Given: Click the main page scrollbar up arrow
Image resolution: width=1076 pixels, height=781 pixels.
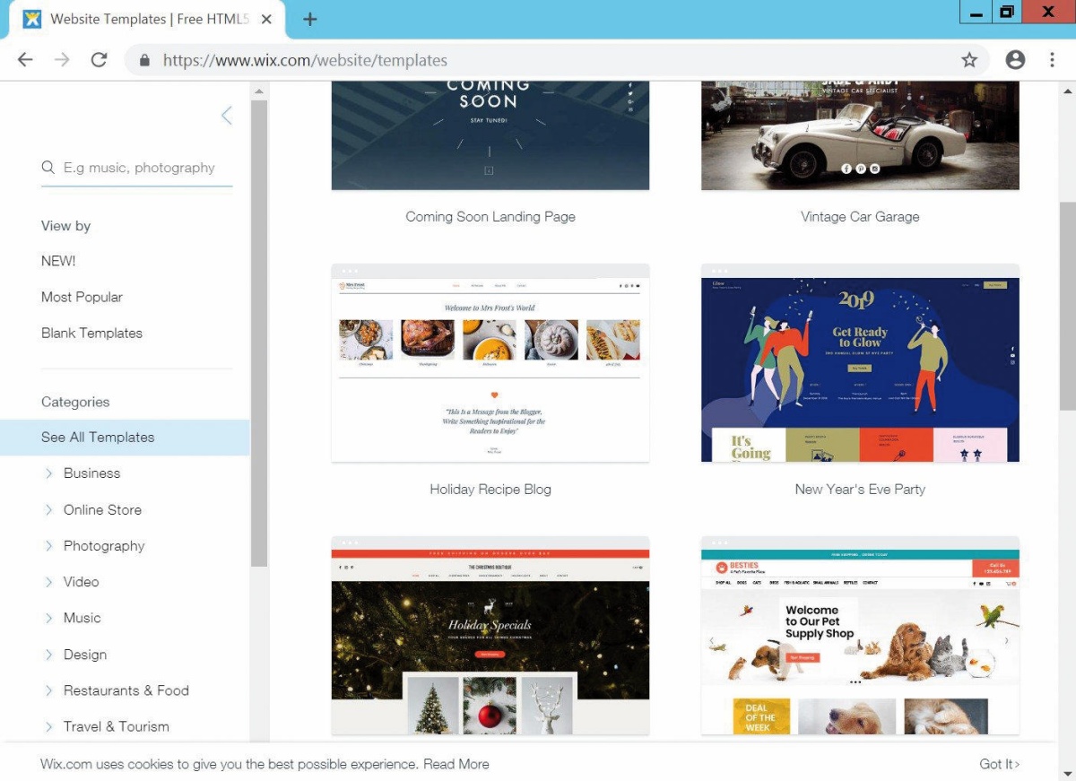Looking at the screenshot, I should [x=1068, y=91].
